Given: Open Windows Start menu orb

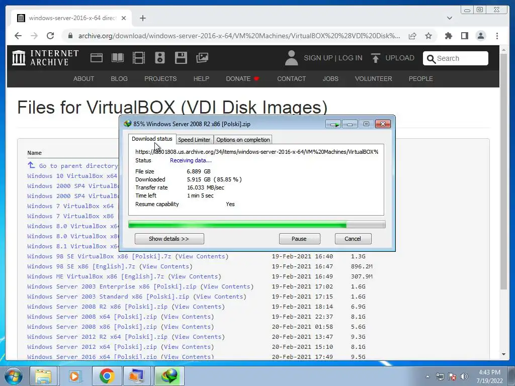Looking at the screenshot, I should pos(13,376).
